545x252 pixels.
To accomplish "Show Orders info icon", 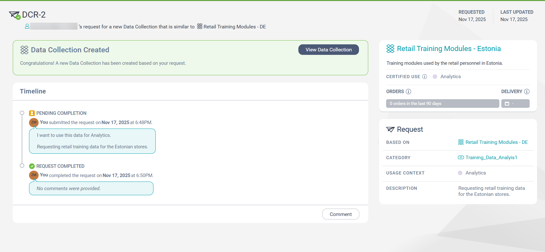I will click(x=408, y=92).
